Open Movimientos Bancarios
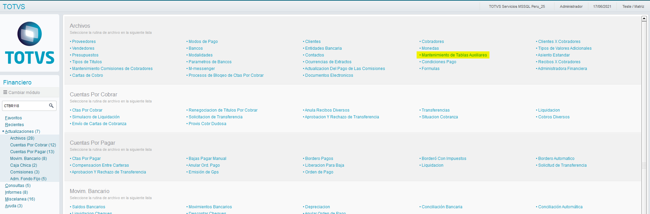The width and height of the screenshot is (650, 214). [x=210, y=207]
